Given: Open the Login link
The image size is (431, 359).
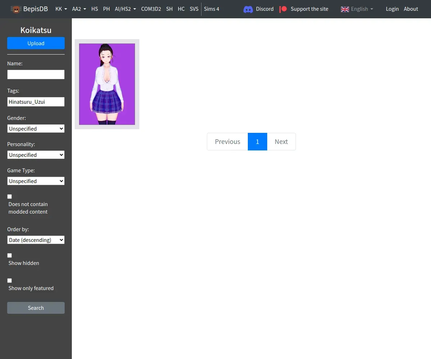Looking at the screenshot, I should point(392,9).
